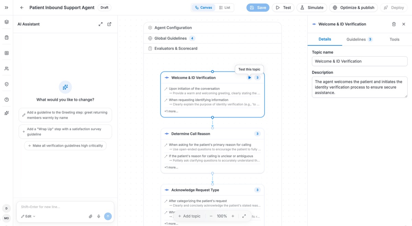
Task: Click the Deploy button
Action: (394, 8)
